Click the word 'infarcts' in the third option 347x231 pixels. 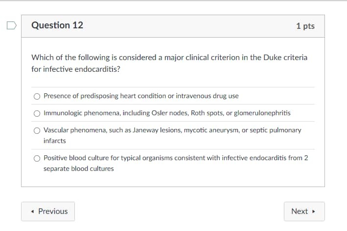[x=55, y=141]
